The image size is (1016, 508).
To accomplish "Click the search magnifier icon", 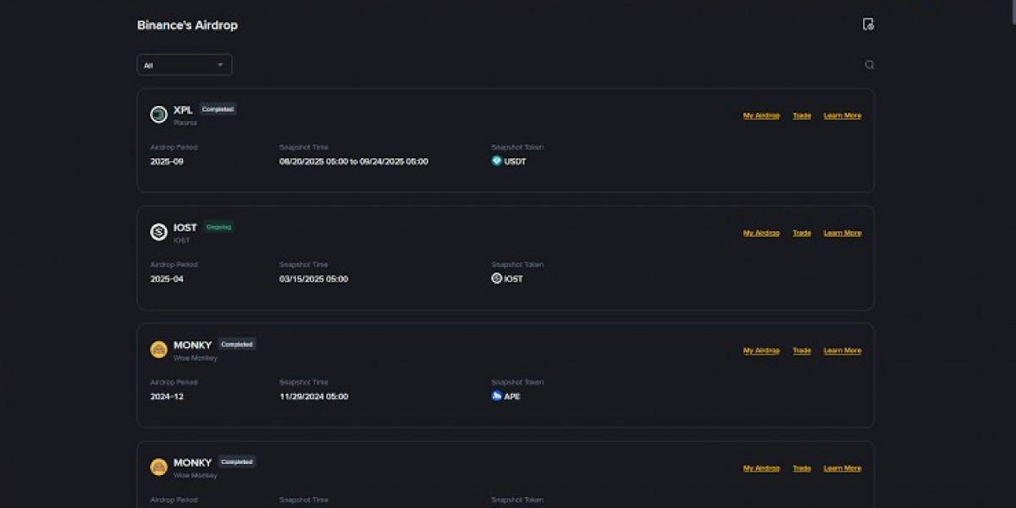I will (869, 64).
